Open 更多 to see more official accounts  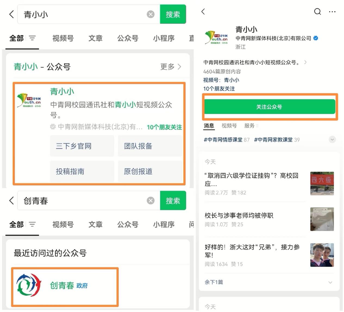(171, 67)
